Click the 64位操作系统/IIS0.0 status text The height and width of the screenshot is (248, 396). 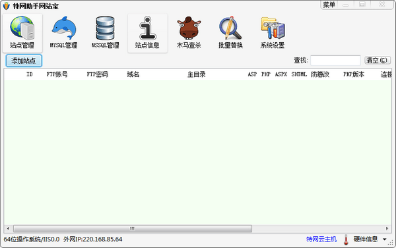click(32, 239)
